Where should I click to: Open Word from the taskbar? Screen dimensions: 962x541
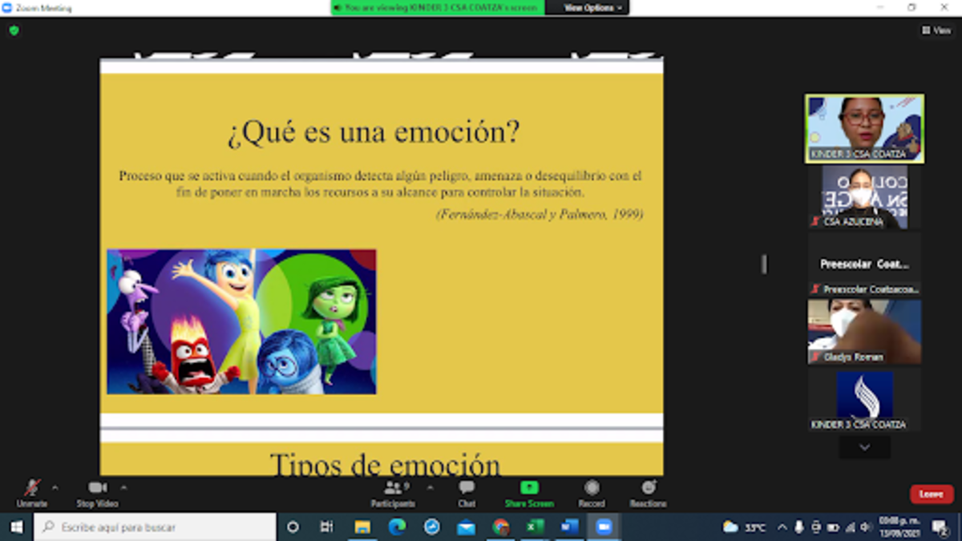(570, 527)
